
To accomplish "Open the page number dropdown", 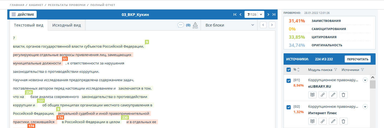I will [x=261, y=15].
